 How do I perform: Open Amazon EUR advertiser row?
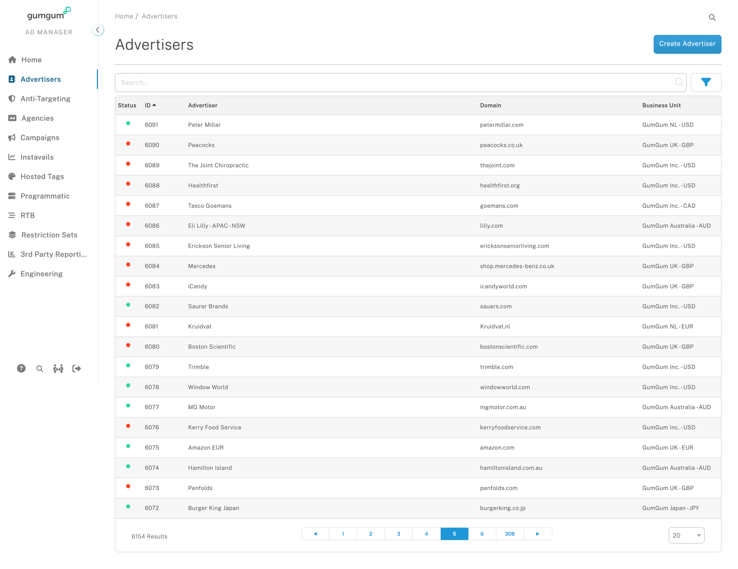[418, 447]
